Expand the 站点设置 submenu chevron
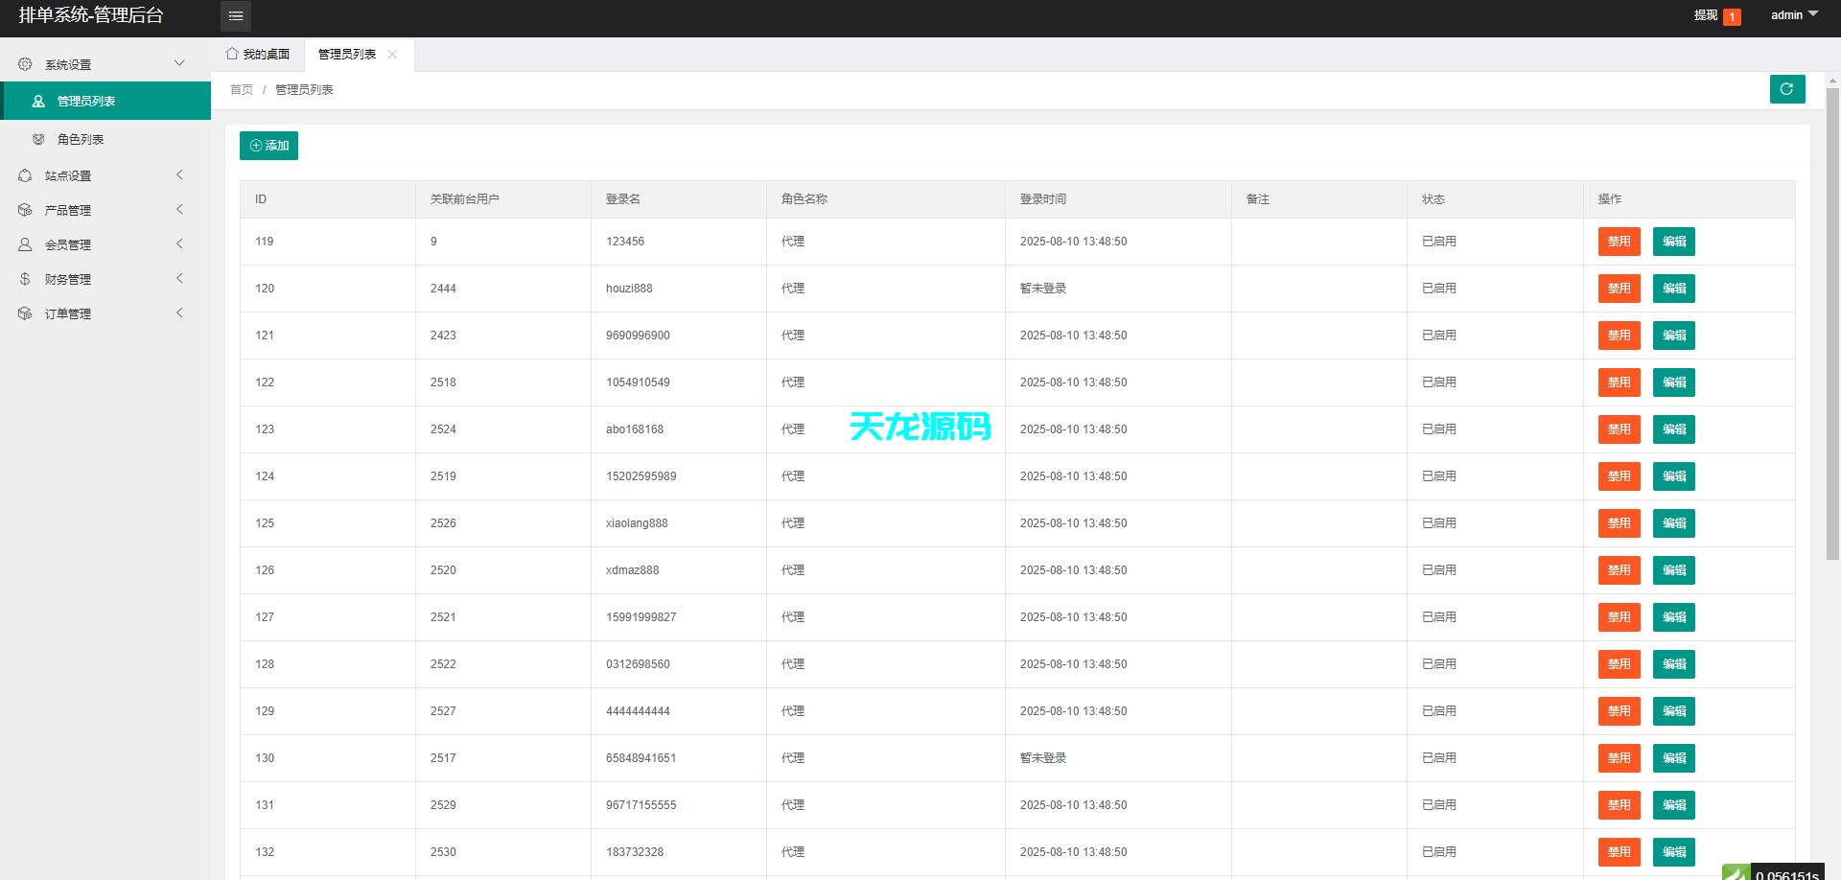This screenshot has width=1841, height=880. pos(179,174)
